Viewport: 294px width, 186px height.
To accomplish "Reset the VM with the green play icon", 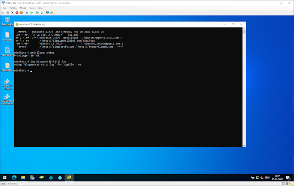I will point(31,13).
